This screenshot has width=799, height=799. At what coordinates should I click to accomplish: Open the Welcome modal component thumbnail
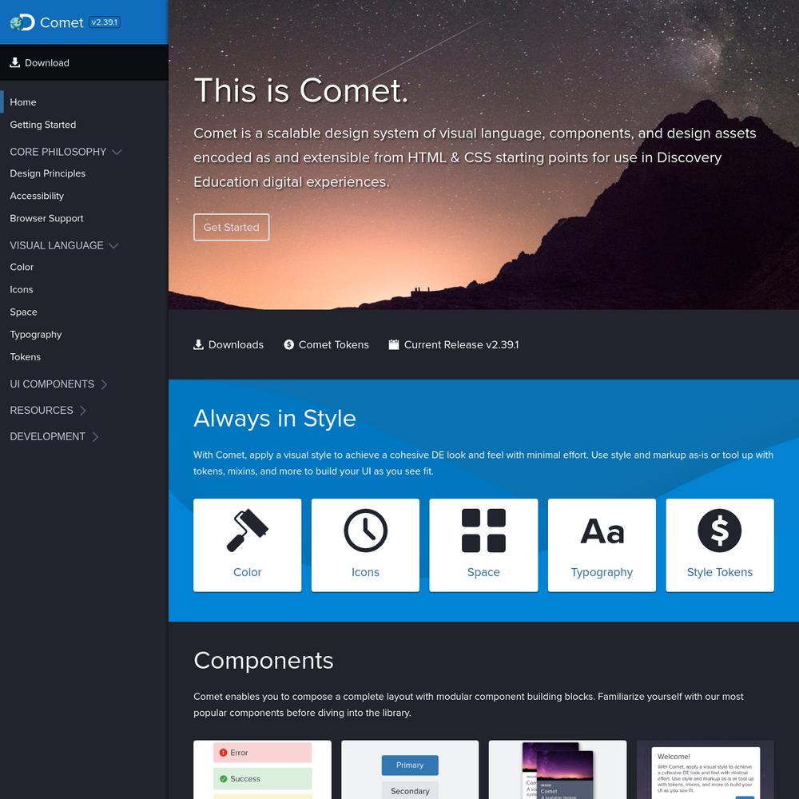coord(706,769)
